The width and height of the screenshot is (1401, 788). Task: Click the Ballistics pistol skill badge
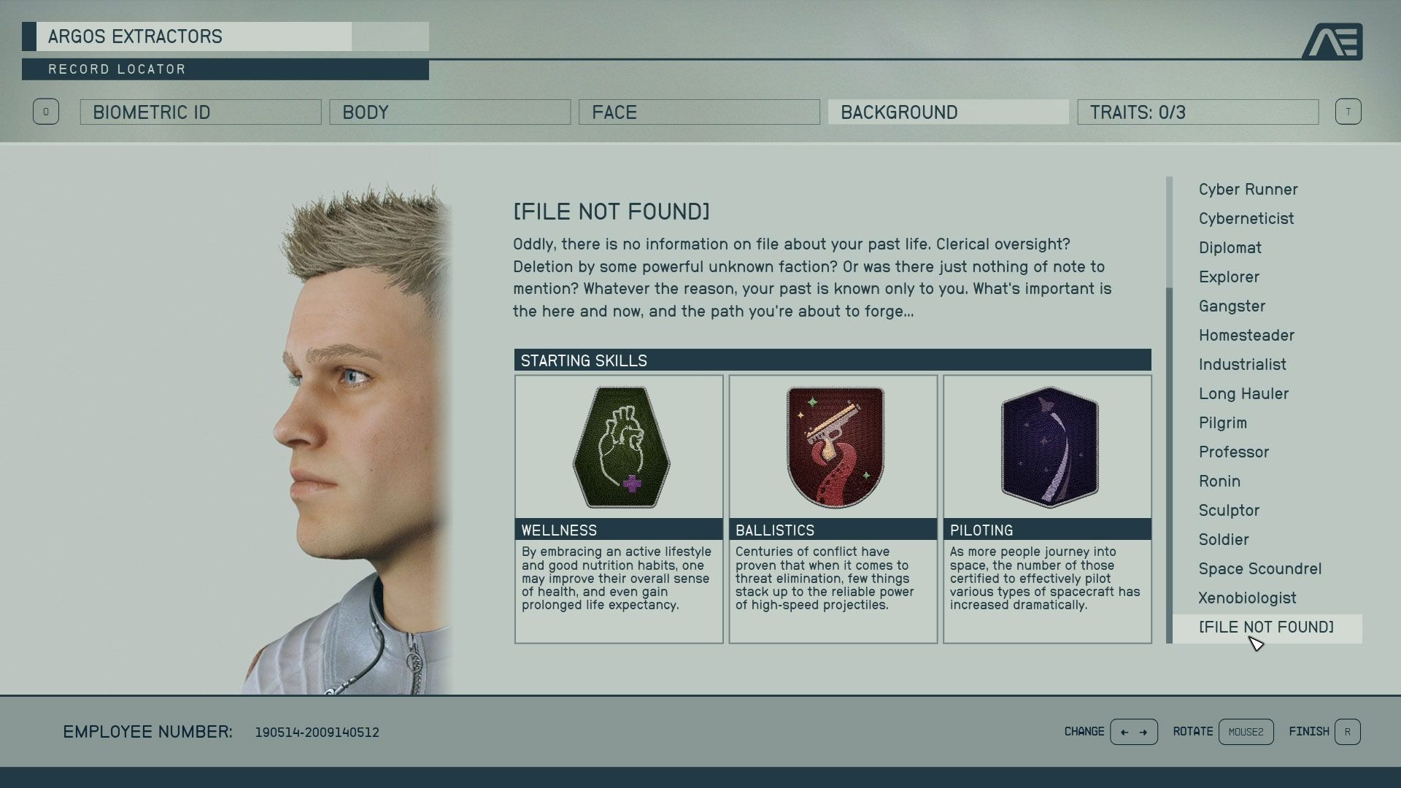click(835, 447)
